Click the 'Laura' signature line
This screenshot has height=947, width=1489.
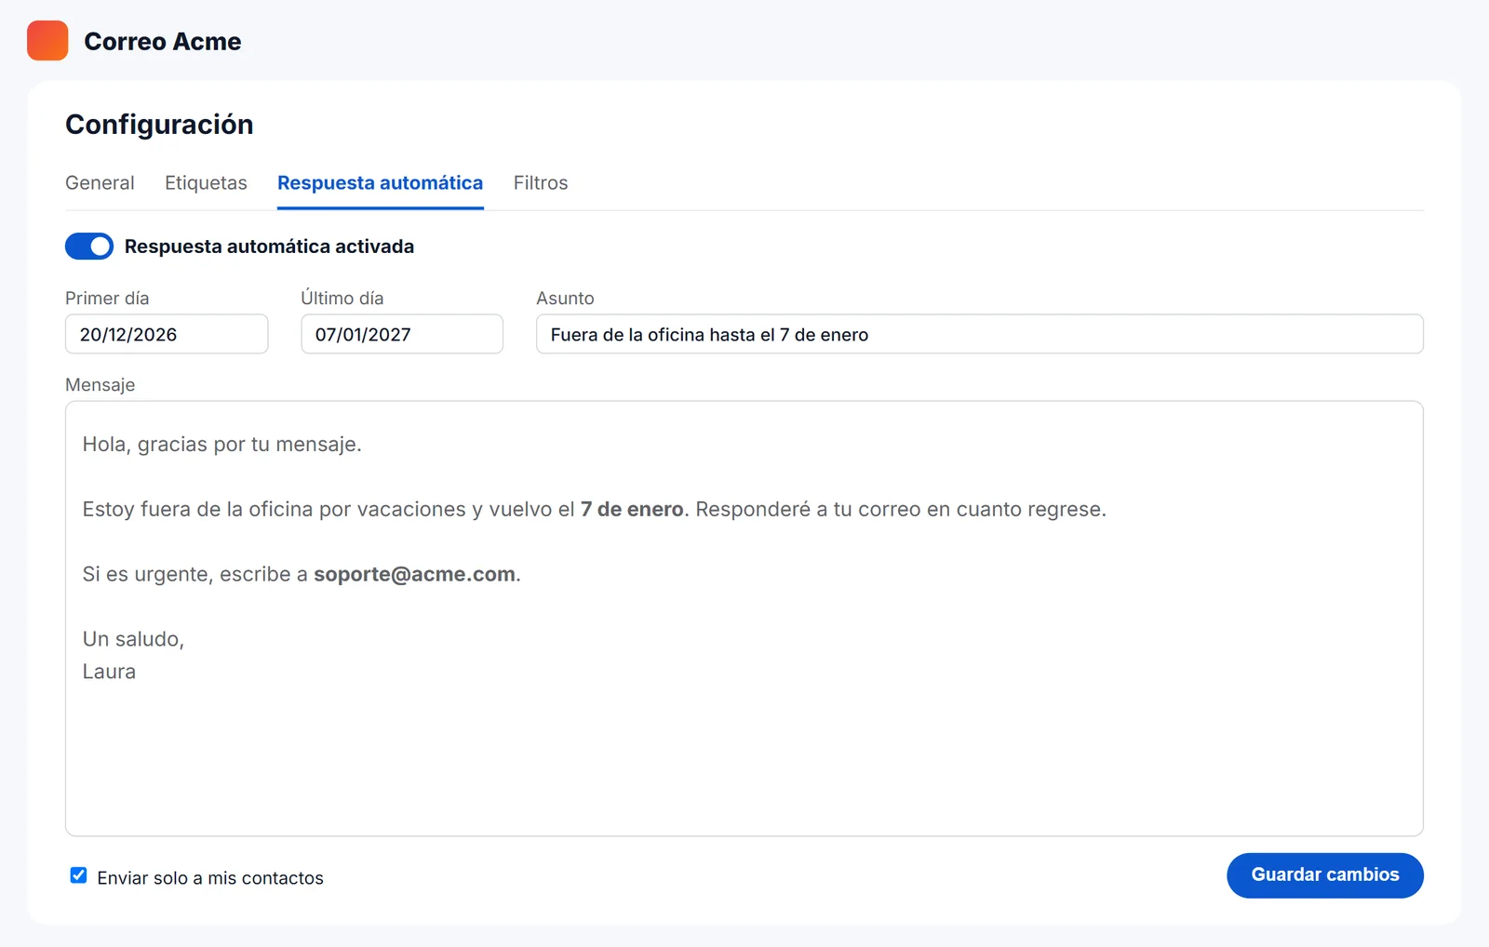(109, 672)
